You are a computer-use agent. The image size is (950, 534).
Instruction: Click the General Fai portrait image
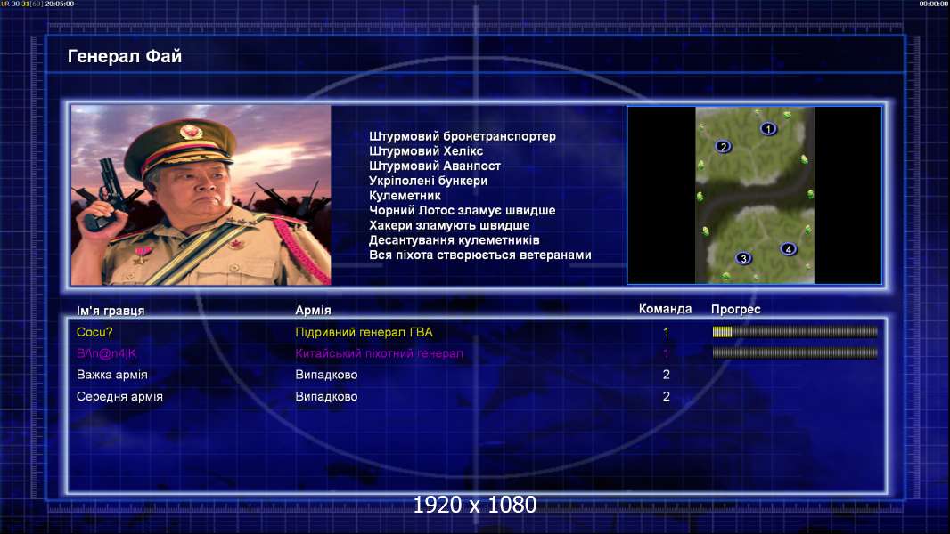[201, 195]
